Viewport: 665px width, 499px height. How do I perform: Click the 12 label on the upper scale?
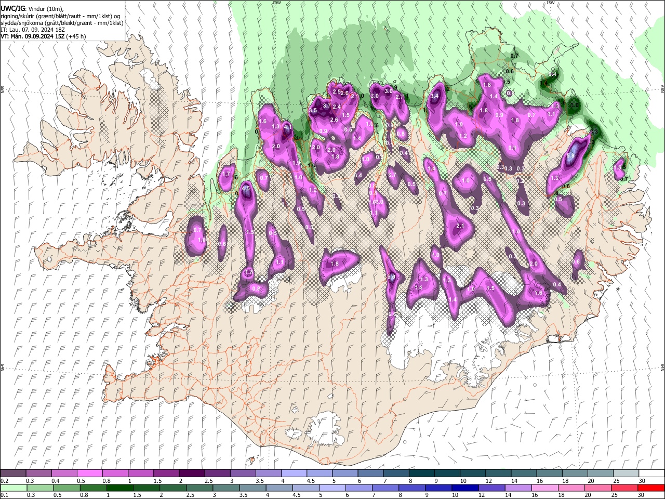point(489,481)
